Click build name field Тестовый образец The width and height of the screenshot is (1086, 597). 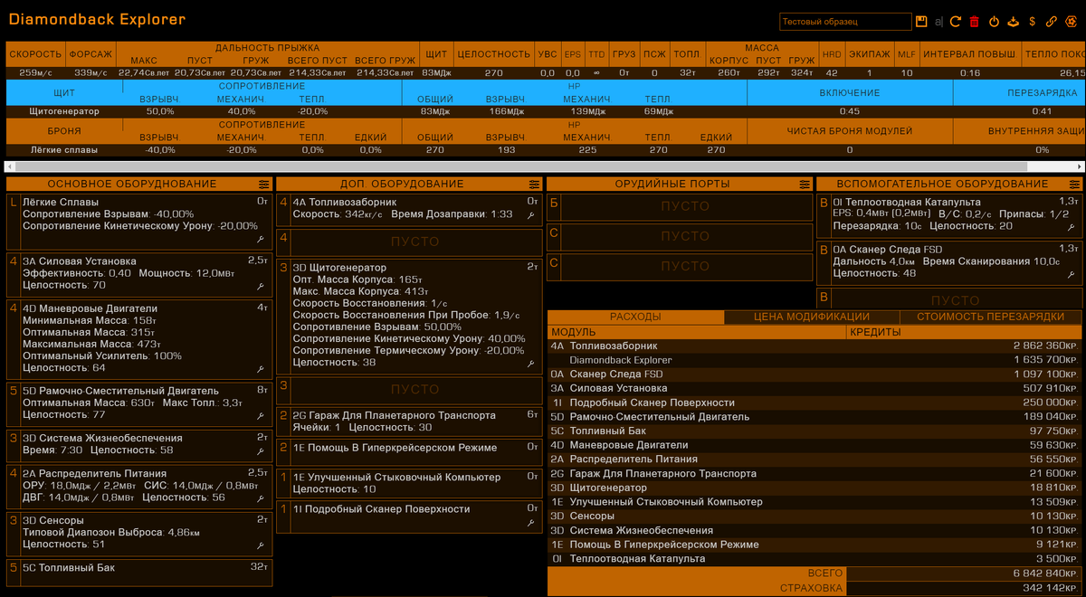point(845,21)
